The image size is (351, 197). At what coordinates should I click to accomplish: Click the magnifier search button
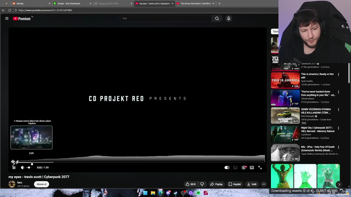click(217, 19)
